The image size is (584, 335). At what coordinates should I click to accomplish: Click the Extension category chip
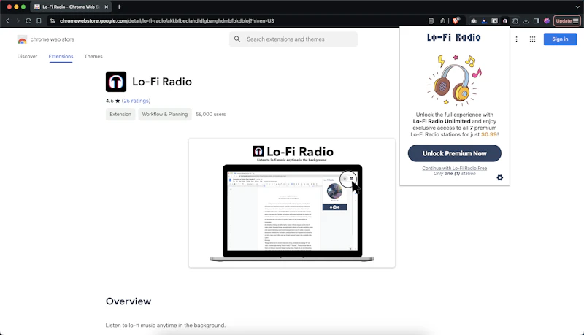tap(120, 115)
